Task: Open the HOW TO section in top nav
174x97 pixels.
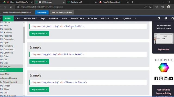Action: (92, 19)
